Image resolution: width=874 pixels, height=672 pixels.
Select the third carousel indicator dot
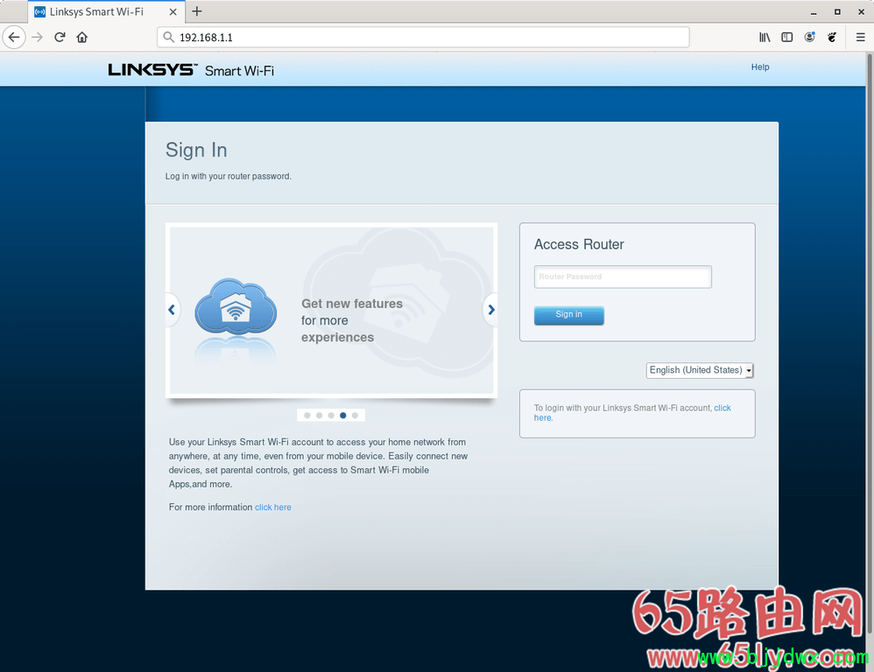click(x=331, y=416)
